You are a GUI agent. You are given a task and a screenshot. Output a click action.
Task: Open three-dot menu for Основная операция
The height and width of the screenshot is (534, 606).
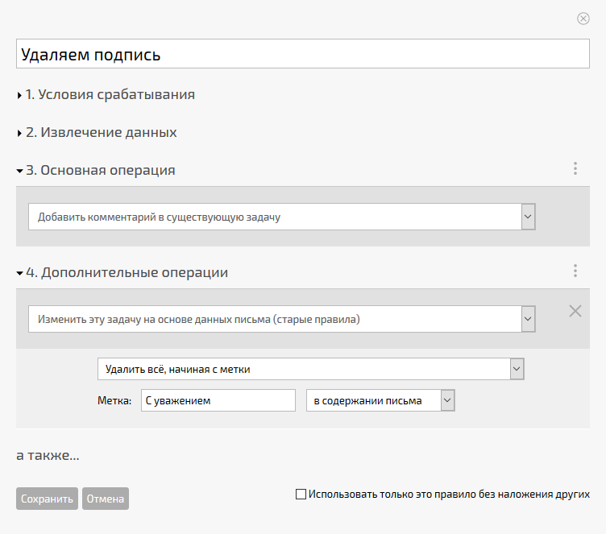pyautogui.click(x=575, y=168)
